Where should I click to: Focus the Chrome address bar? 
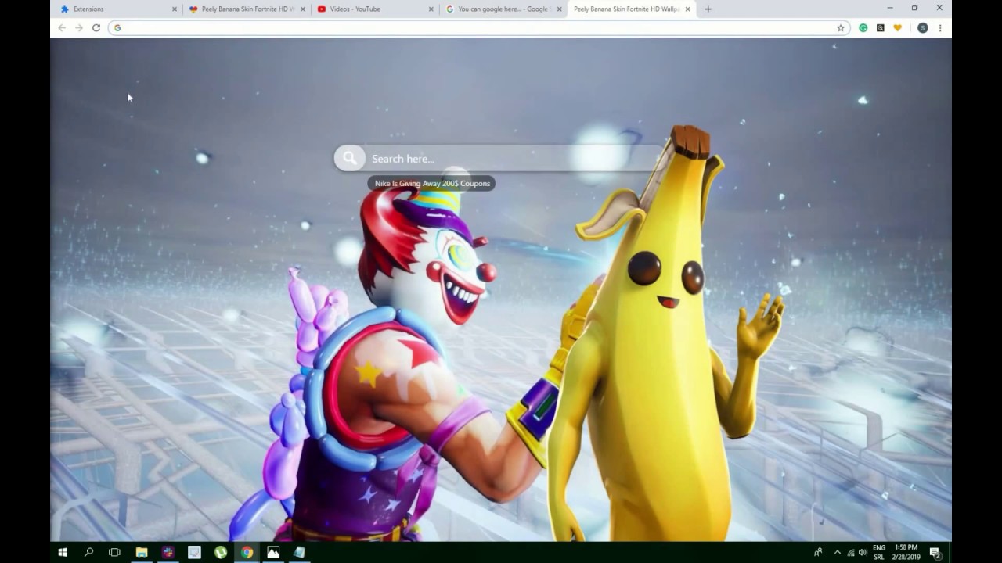479,27
